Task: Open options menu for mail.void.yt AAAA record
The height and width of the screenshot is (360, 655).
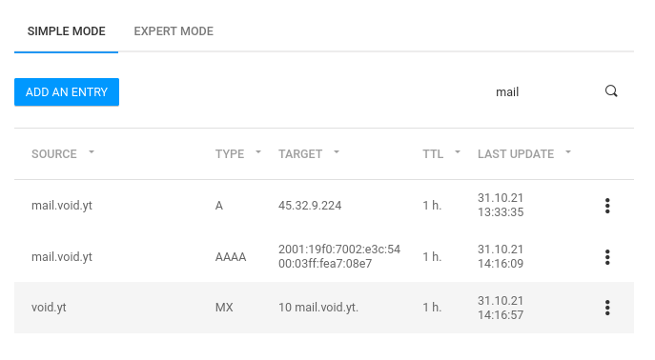Action: [x=607, y=257]
